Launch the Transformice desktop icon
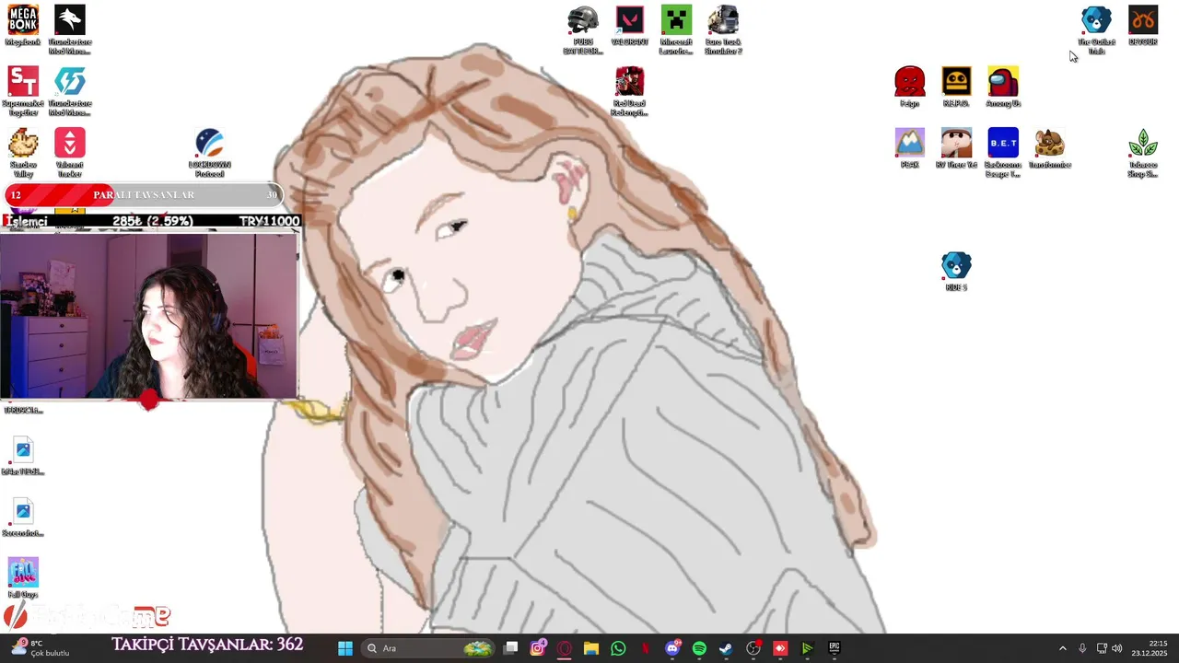1179x663 pixels. (x=1050, y=148)
